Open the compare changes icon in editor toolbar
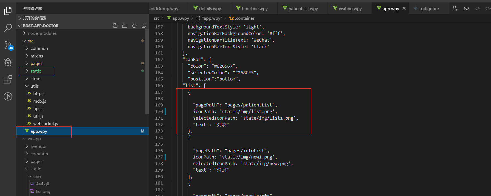This screenshot has width=491, height=196. pos(455,8)
